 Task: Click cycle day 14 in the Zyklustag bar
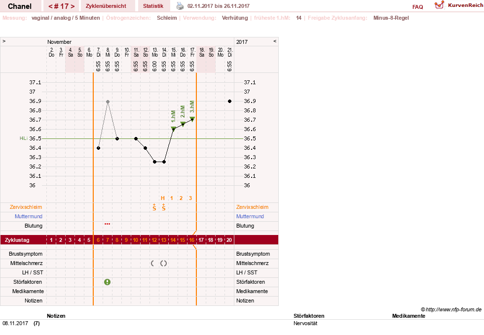click(x=173, y=240)
